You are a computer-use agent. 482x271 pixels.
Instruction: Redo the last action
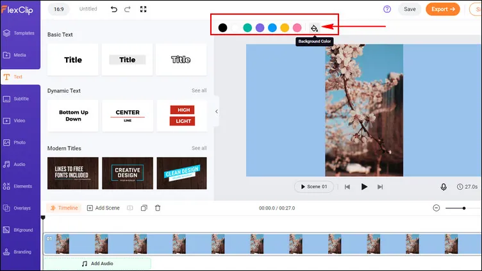tap(128, 9)
